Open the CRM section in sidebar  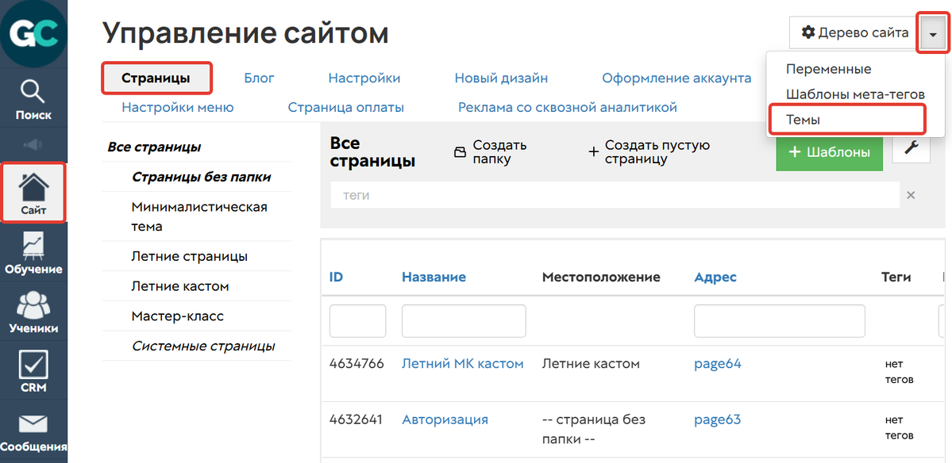click(x=33, y=371)
